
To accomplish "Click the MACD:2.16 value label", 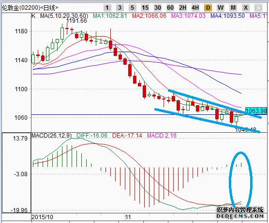I will pyautogui.click(x=162, y=136).
